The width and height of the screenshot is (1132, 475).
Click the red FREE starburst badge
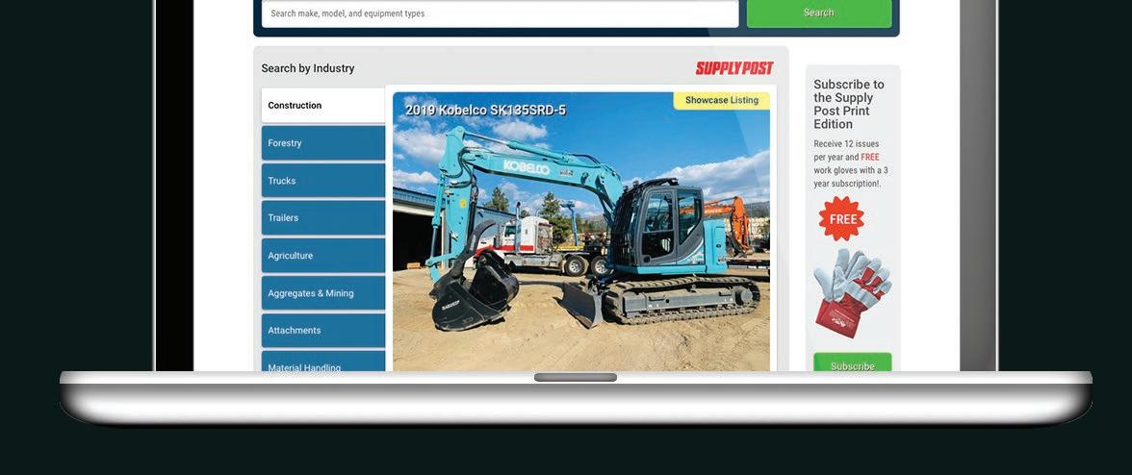pos(841,219)
